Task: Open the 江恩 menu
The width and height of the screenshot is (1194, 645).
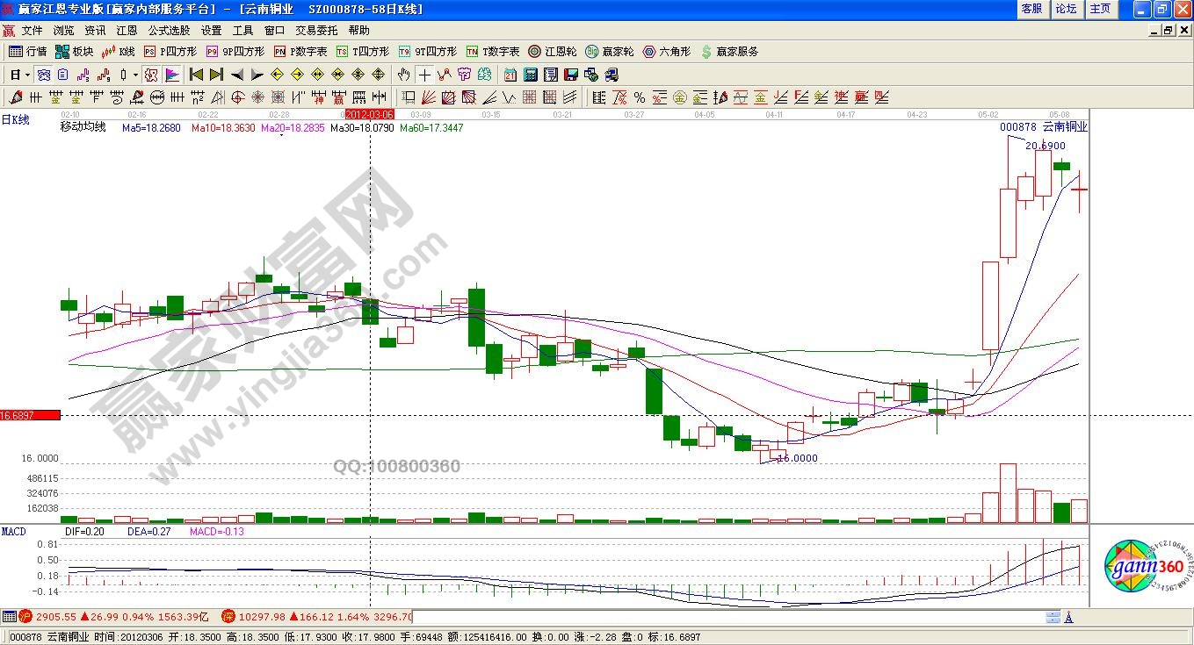Action: pos(127,30)
